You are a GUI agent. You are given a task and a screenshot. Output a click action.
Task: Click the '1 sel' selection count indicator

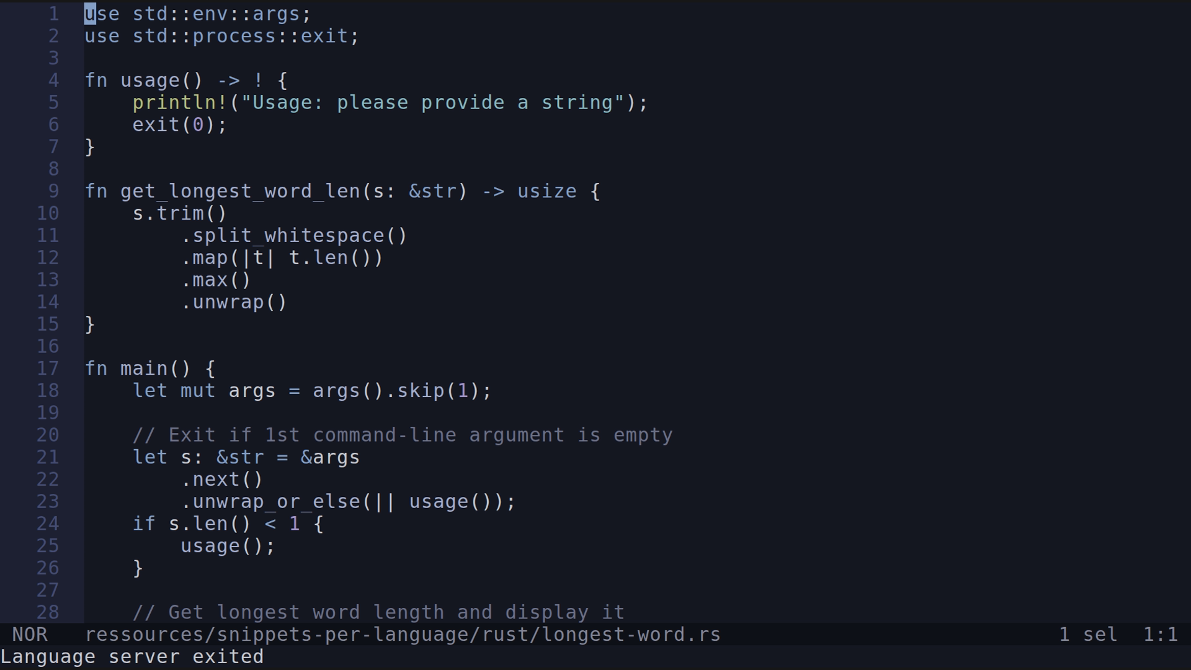1088,635
